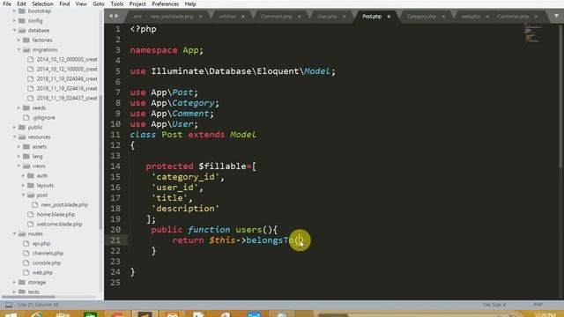Open new_post.blade.php in sidebar
The width and height of the screenshot is (564, 317).
click(x=64, y=205)
